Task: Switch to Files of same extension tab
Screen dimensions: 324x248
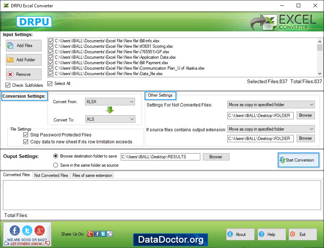Action: coord(92,175)
